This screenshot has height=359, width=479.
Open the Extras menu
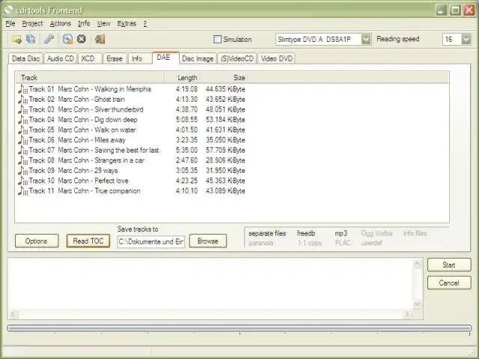click(x=126, y=23)
